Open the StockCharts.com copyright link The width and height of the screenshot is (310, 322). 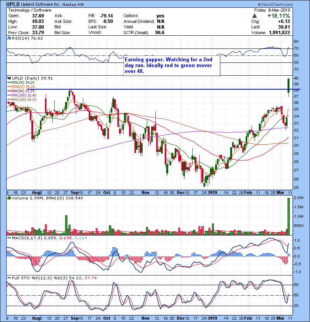tap(275, 4)
